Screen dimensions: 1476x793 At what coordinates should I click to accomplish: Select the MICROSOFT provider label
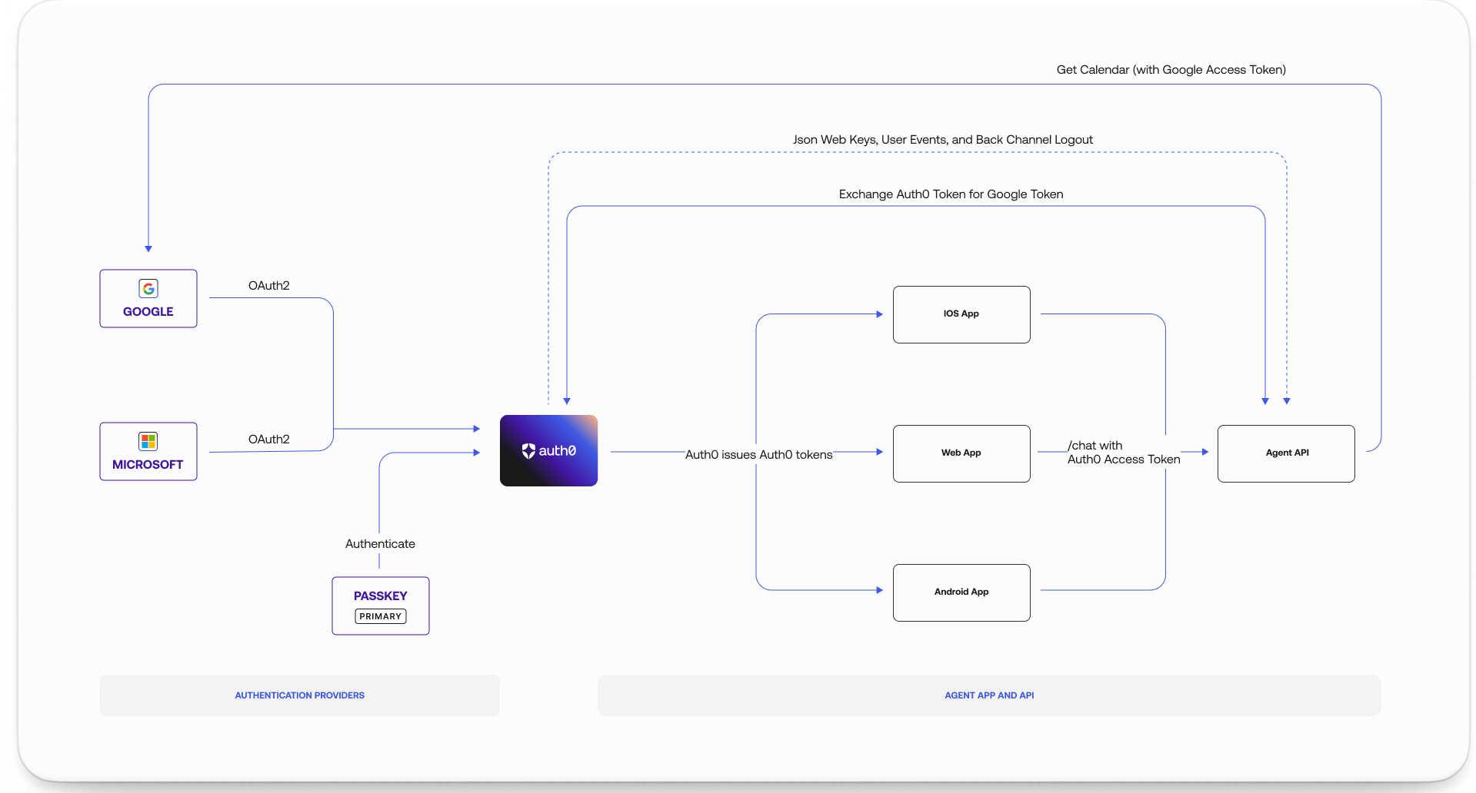coord(148,464)
